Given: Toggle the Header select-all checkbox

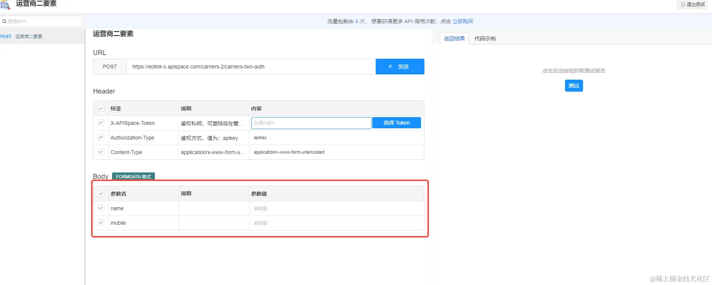Looking at the screenshot, I should pos(101,108).
